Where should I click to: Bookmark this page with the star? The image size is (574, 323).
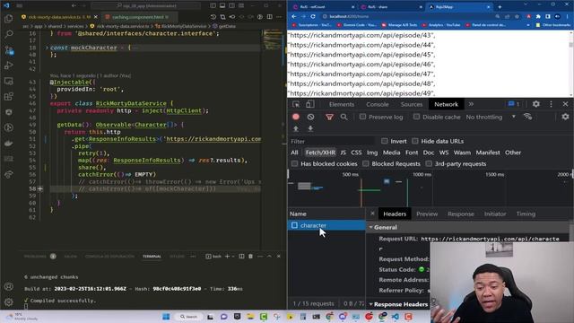517,16
